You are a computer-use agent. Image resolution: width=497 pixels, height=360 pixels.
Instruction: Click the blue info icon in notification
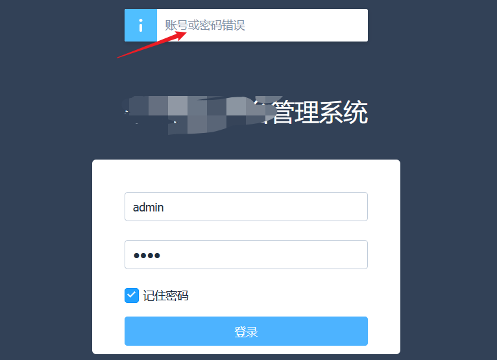(141, 25)
